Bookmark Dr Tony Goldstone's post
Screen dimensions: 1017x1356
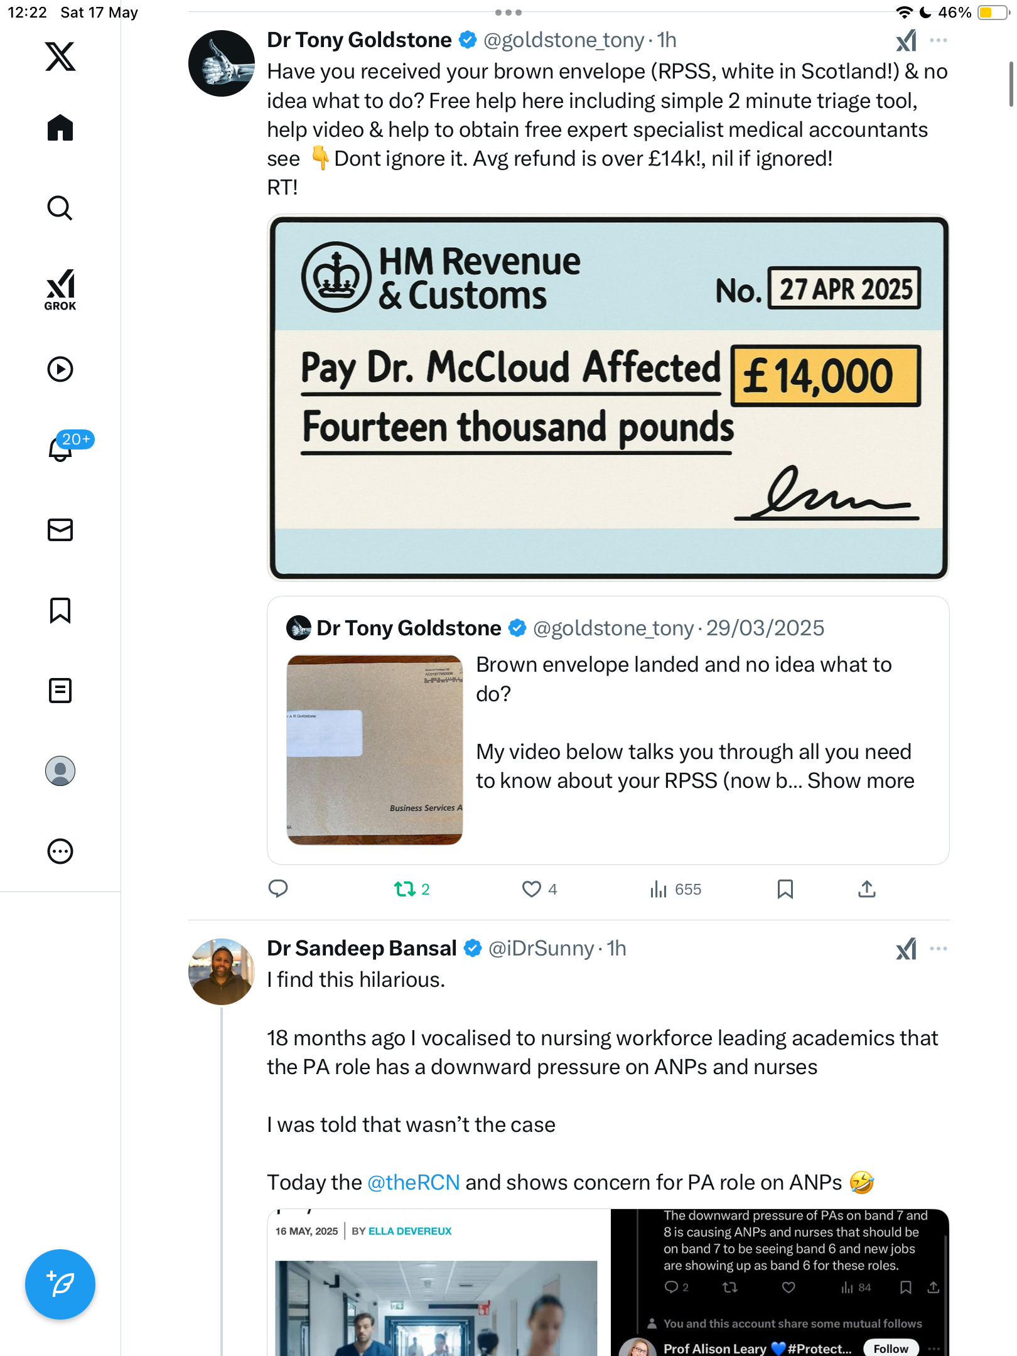[785, 889]
